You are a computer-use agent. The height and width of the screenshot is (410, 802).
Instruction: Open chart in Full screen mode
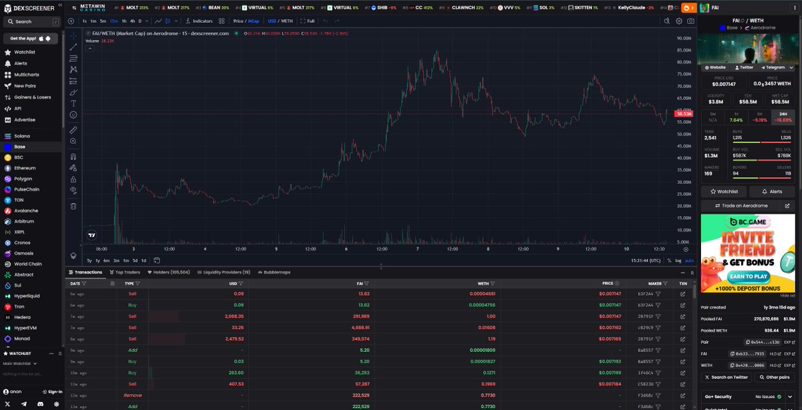point(307,21)
